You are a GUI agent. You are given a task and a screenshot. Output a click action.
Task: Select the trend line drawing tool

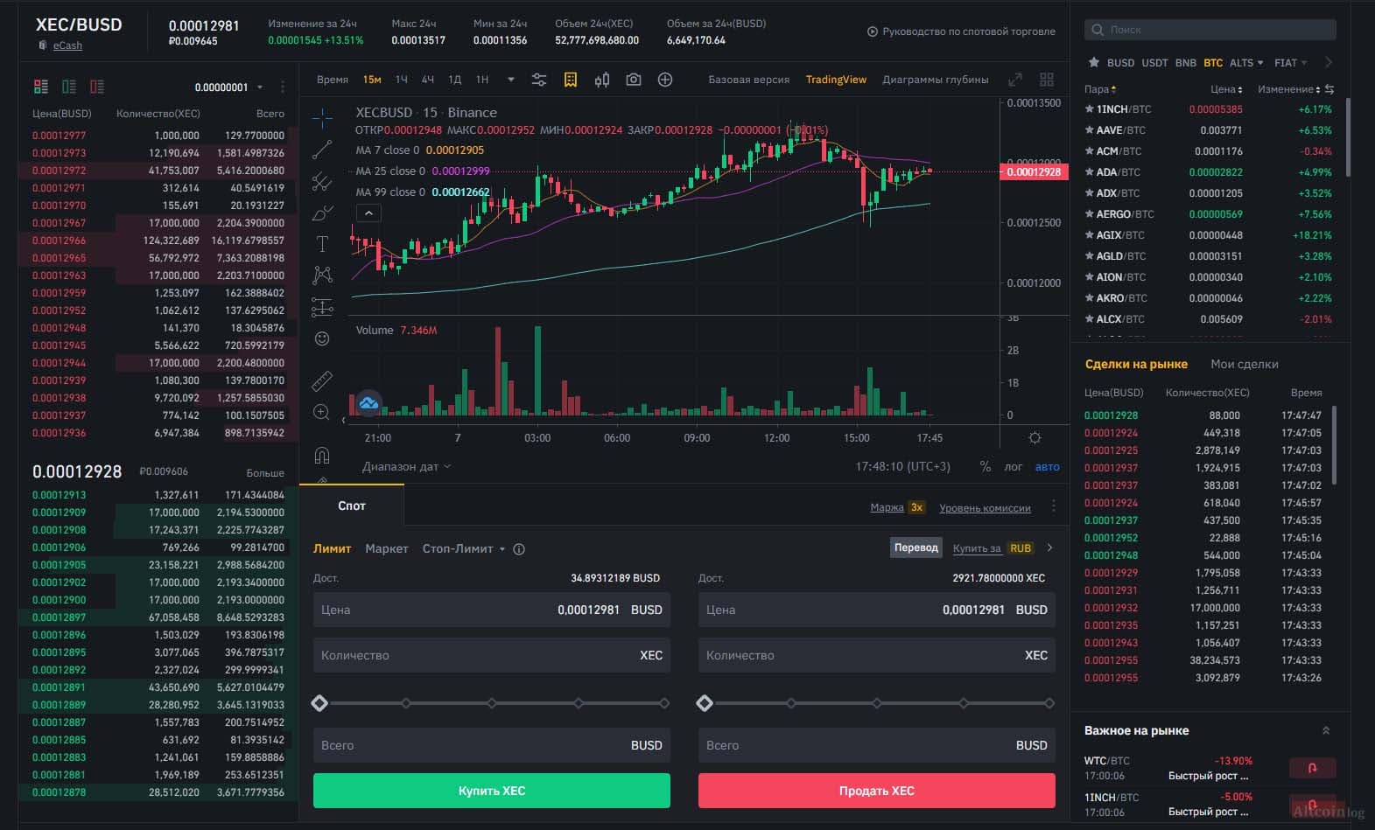[322, 150]
